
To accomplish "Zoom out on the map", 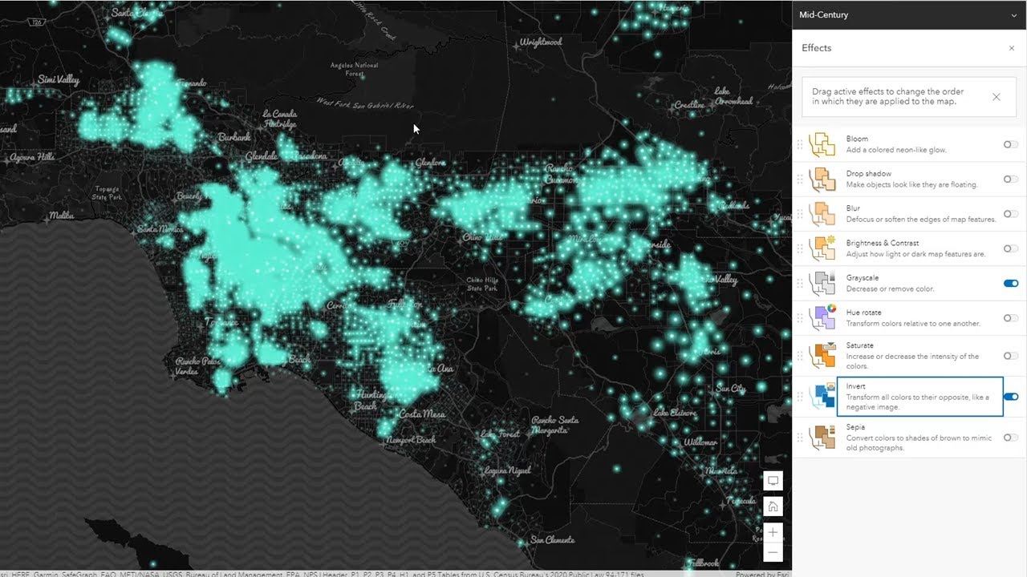I will (x=773, y=553).
